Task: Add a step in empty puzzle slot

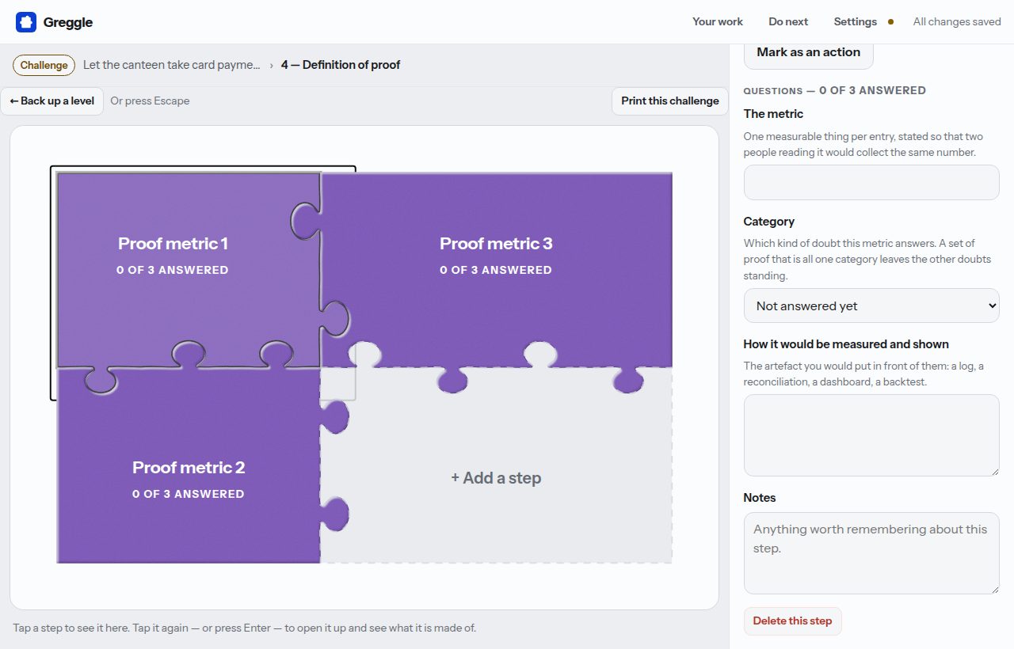Action: 496,478
